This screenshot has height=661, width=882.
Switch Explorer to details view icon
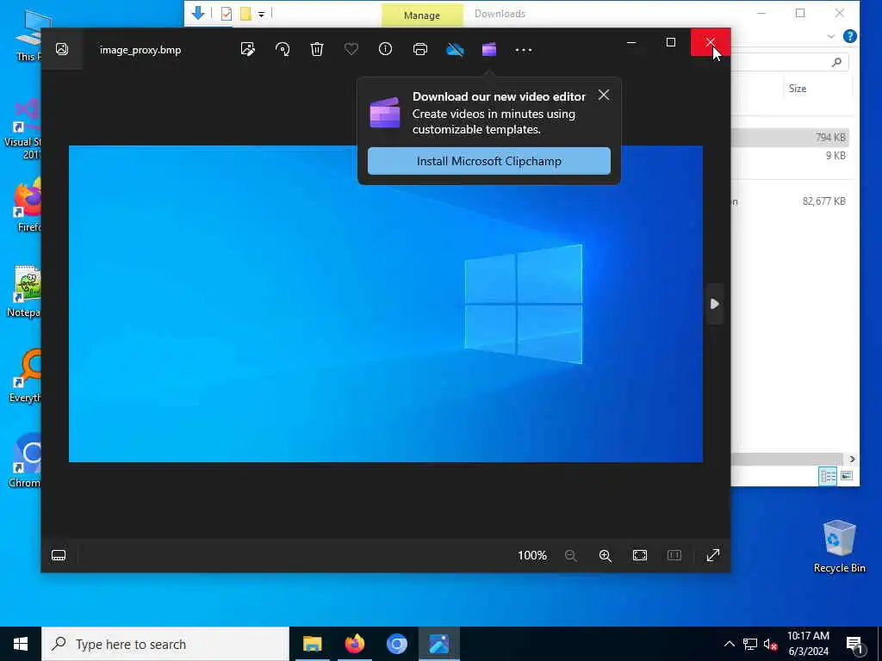(x=828, y=476)
